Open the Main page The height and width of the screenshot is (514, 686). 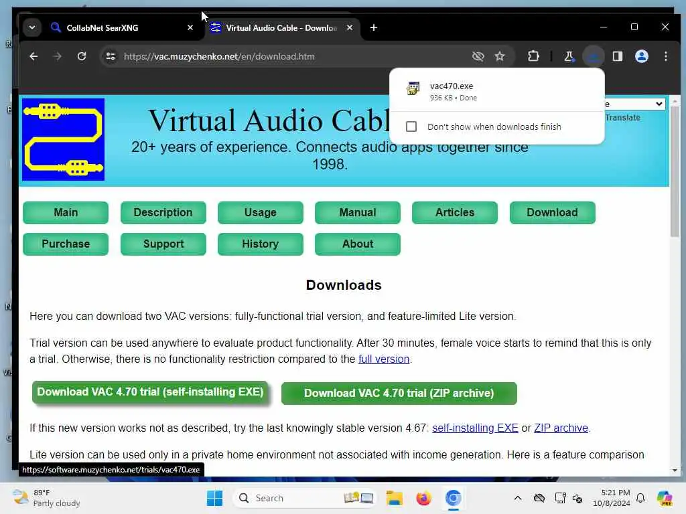[66, 212]
